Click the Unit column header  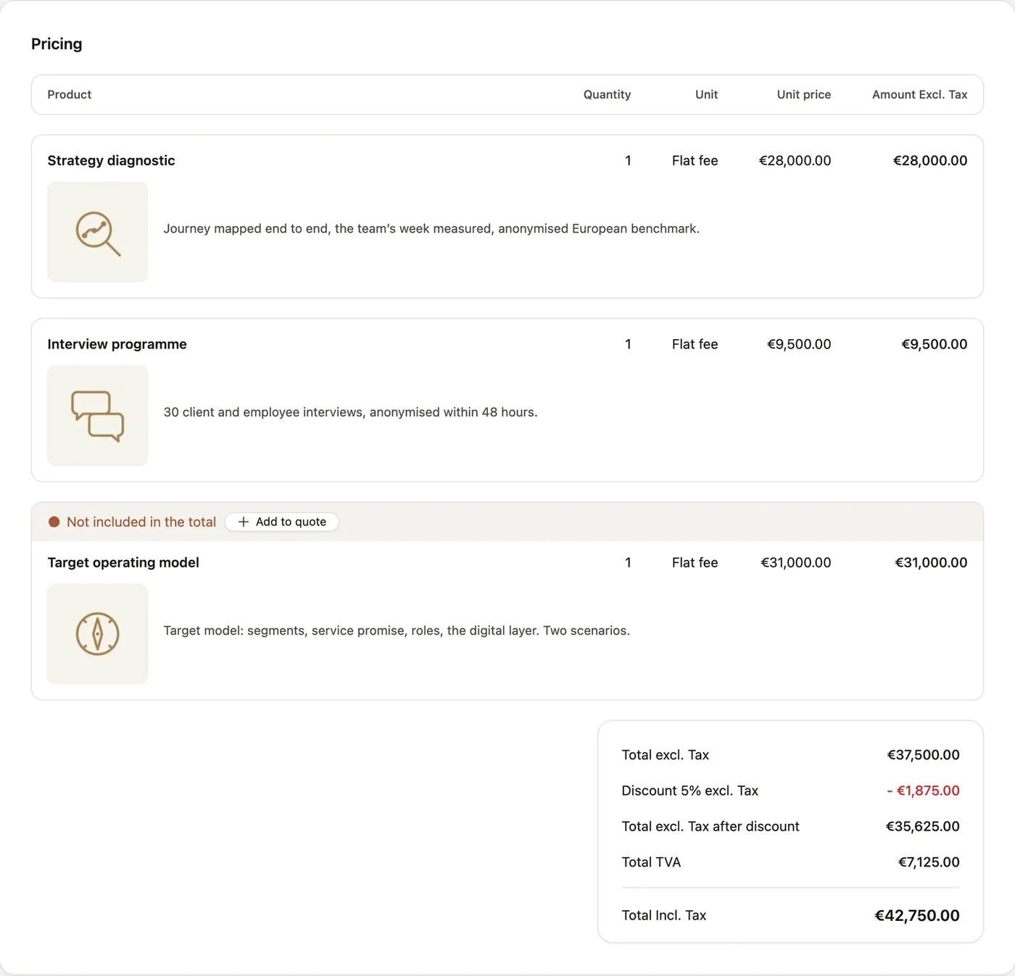click(706, 95)
